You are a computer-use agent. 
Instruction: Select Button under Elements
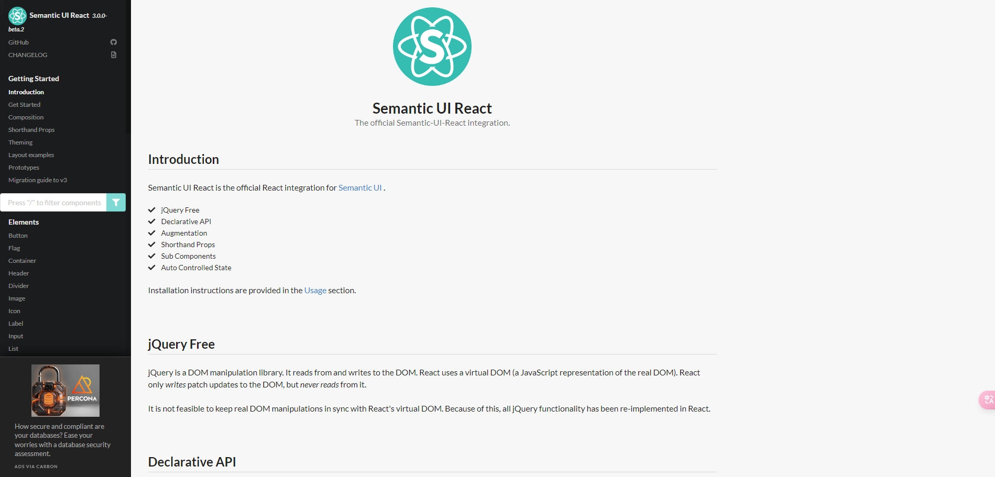coord(18,235)
